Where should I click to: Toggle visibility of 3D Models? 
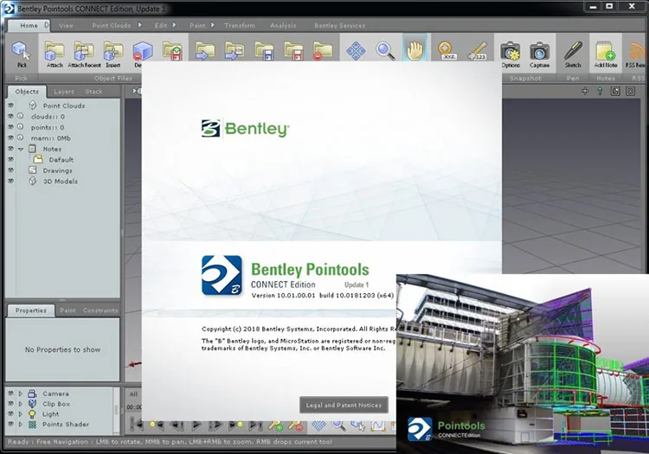click(x=11, y=181)
